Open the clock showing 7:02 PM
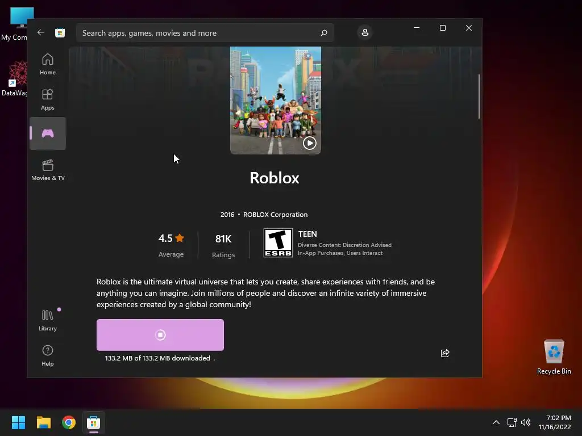The height and width of the screenshot is (436, 582). (x=555, y=422)
